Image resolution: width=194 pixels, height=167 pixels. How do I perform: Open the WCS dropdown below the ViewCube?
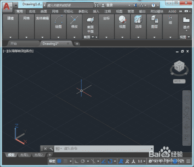click(x=179, y=81)
